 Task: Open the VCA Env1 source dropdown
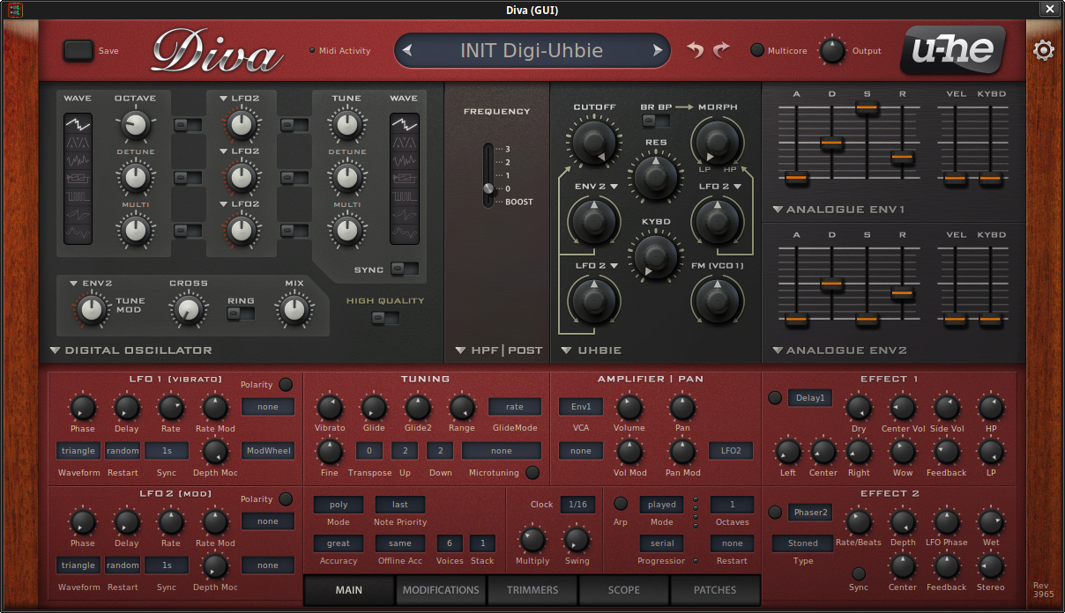[581, 407]
